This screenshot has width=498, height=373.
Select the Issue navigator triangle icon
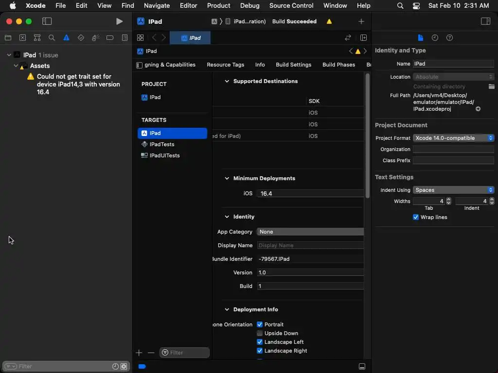(66, 38)
